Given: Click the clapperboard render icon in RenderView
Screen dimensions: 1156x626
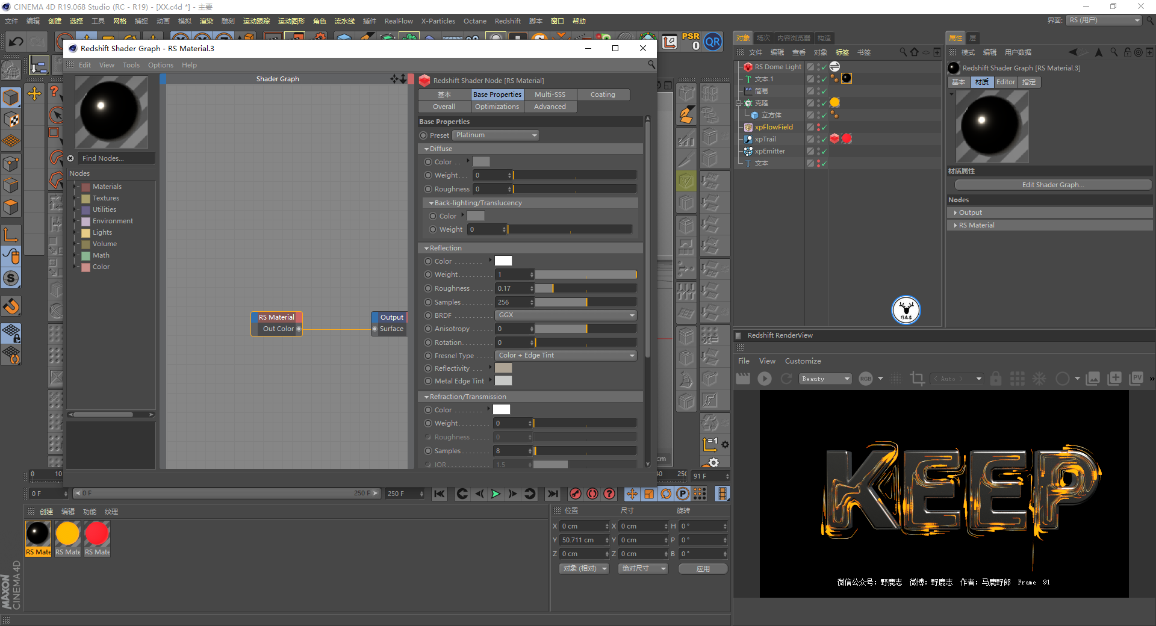Looking at the screenshot, I should pos(743,378).
